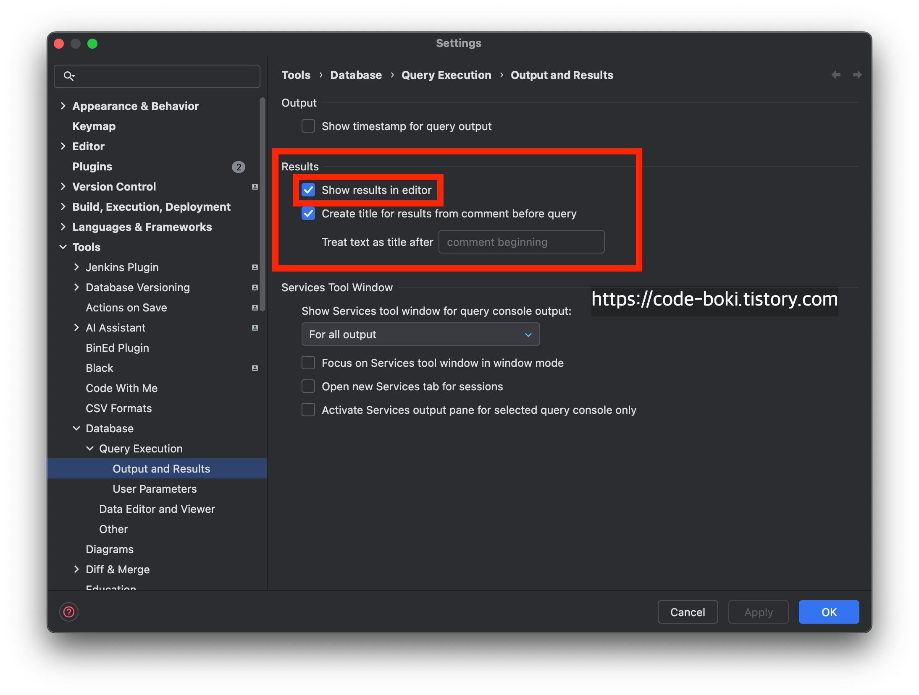Viewport: 919px width, 695px height.
Task: Toggle Open new Services tab for sessions
Action: tap(308, 386)
